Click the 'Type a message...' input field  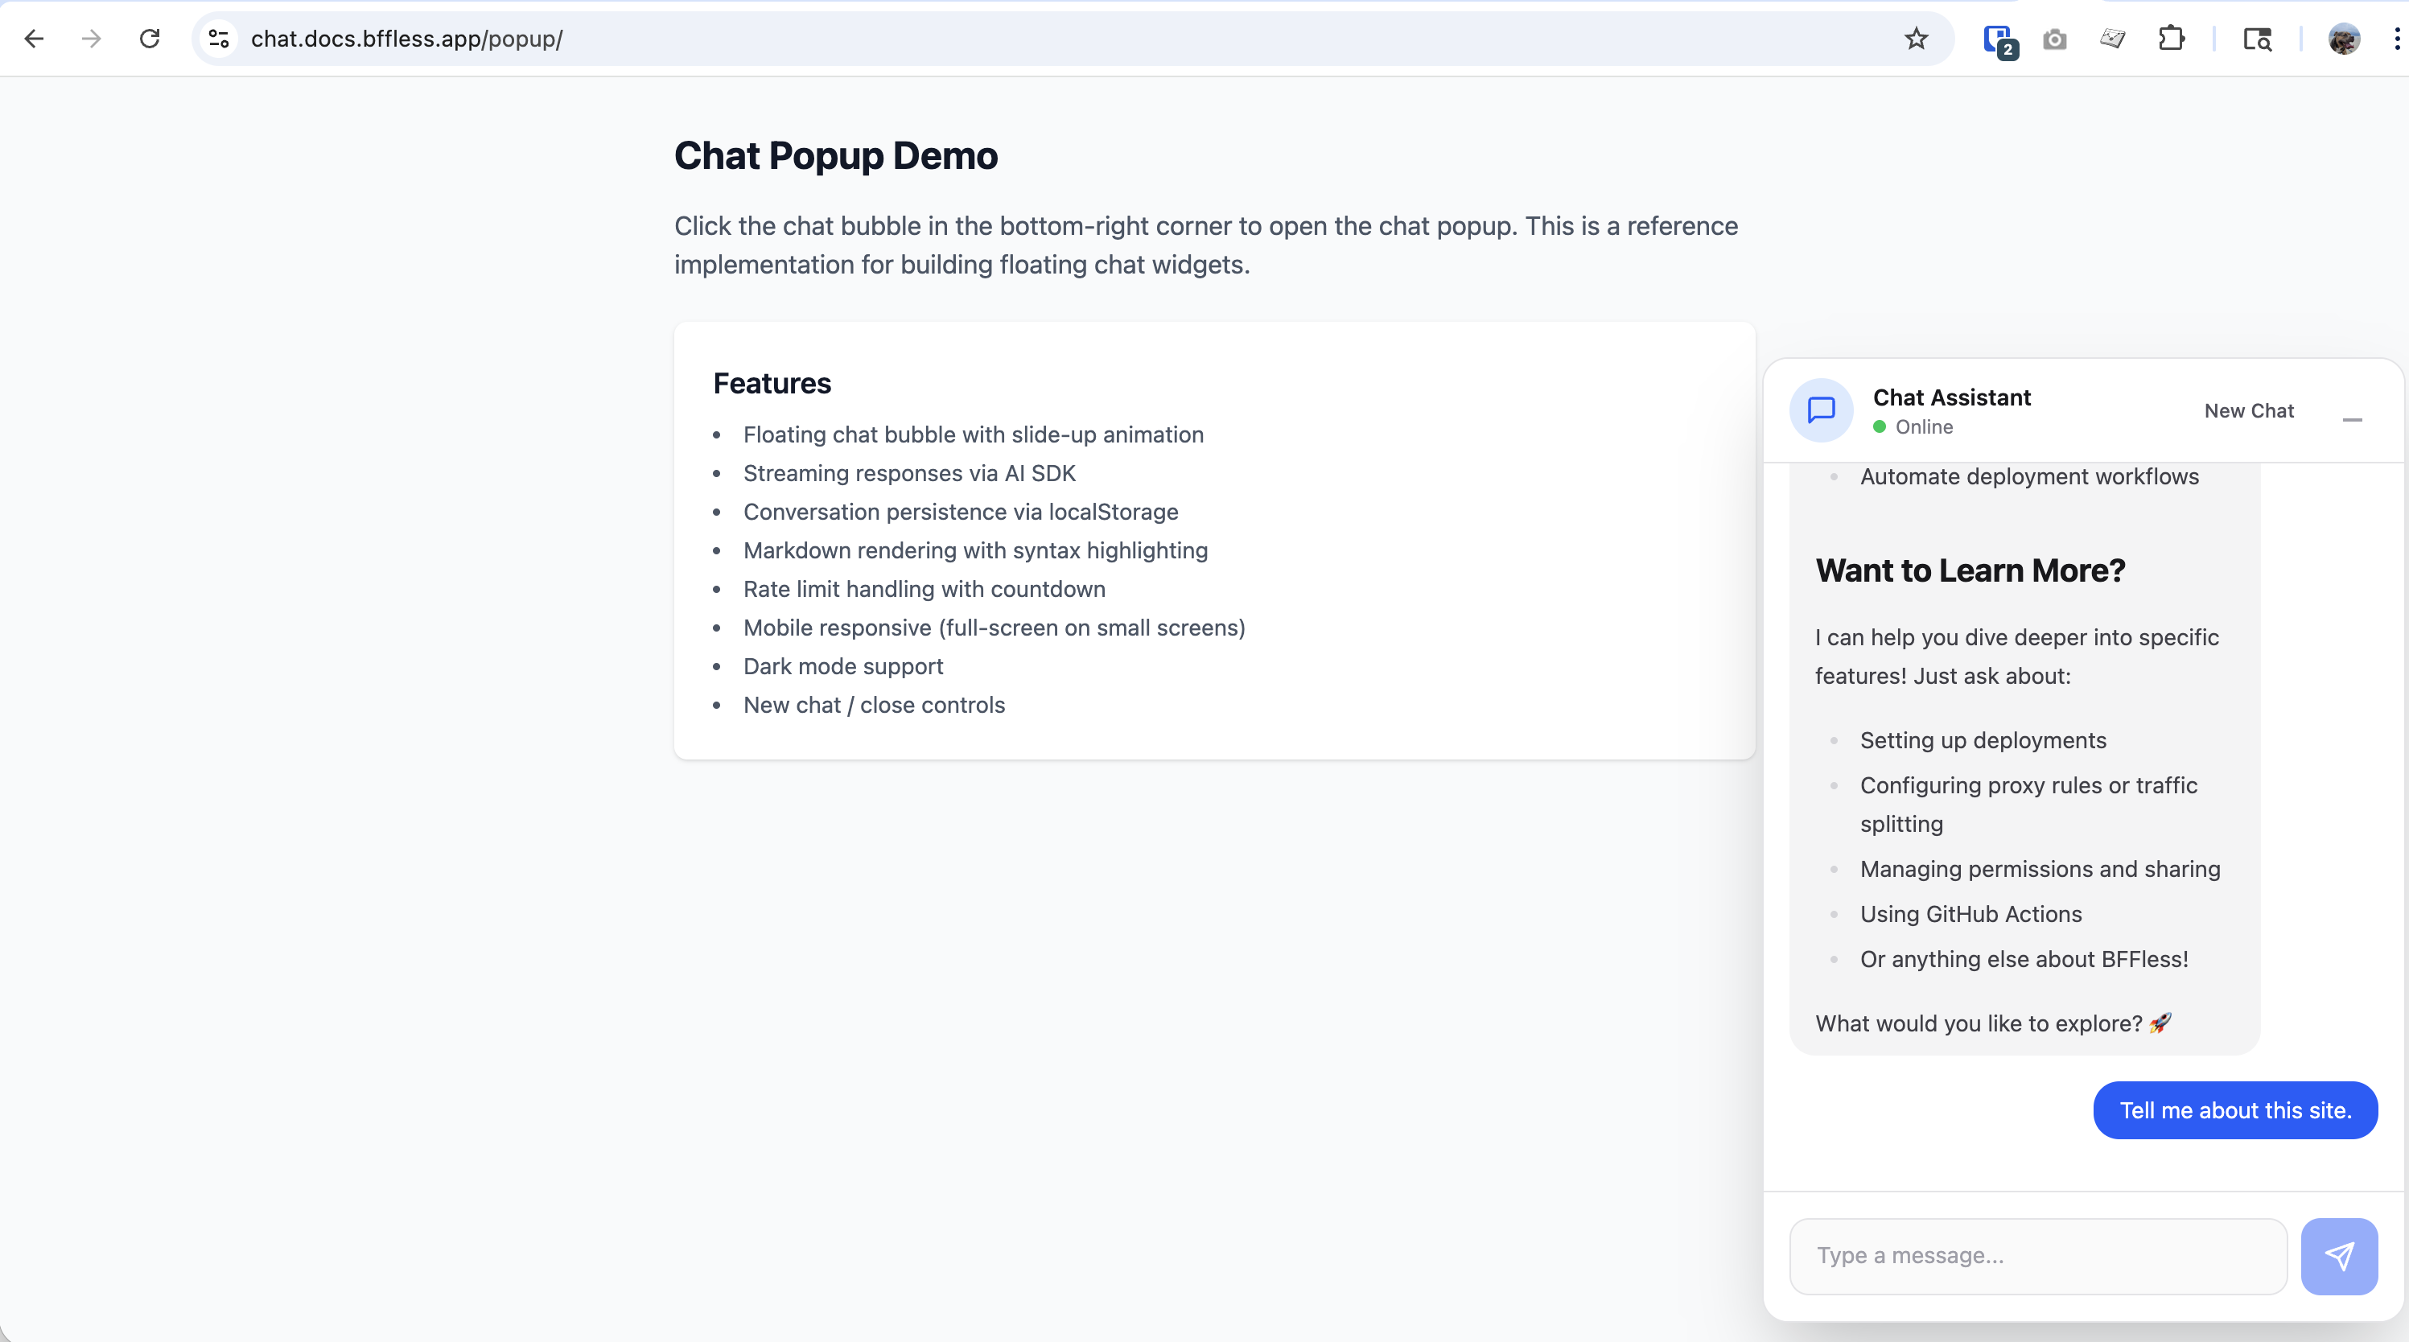2038,1256
